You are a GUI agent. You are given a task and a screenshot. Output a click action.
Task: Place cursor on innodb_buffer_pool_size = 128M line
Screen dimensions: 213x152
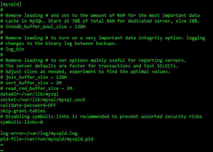43,27
